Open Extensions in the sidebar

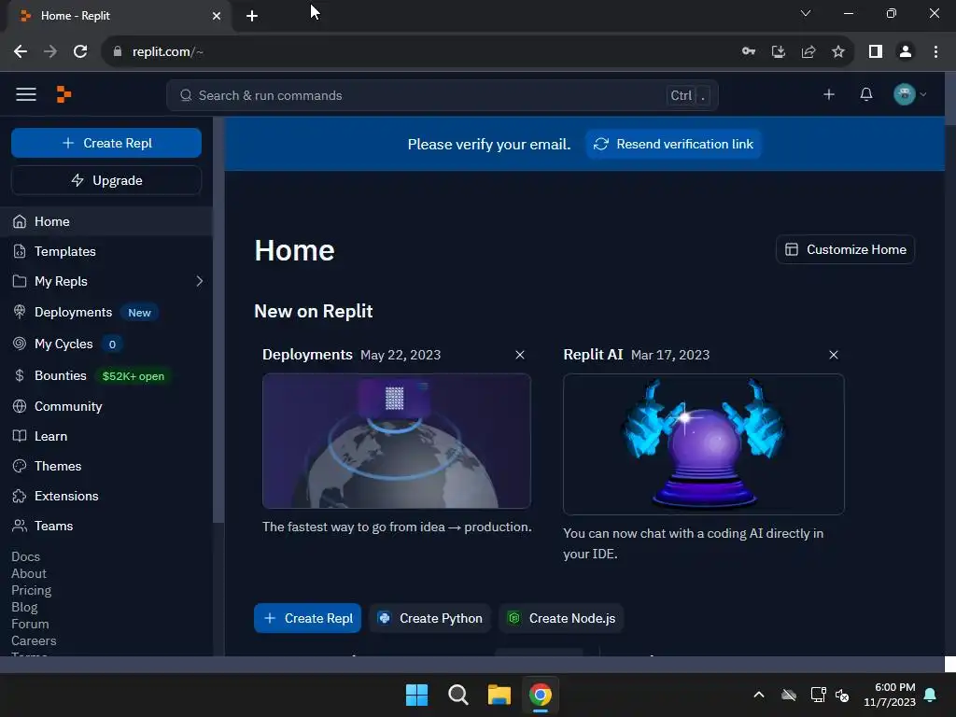click(106, 496)
